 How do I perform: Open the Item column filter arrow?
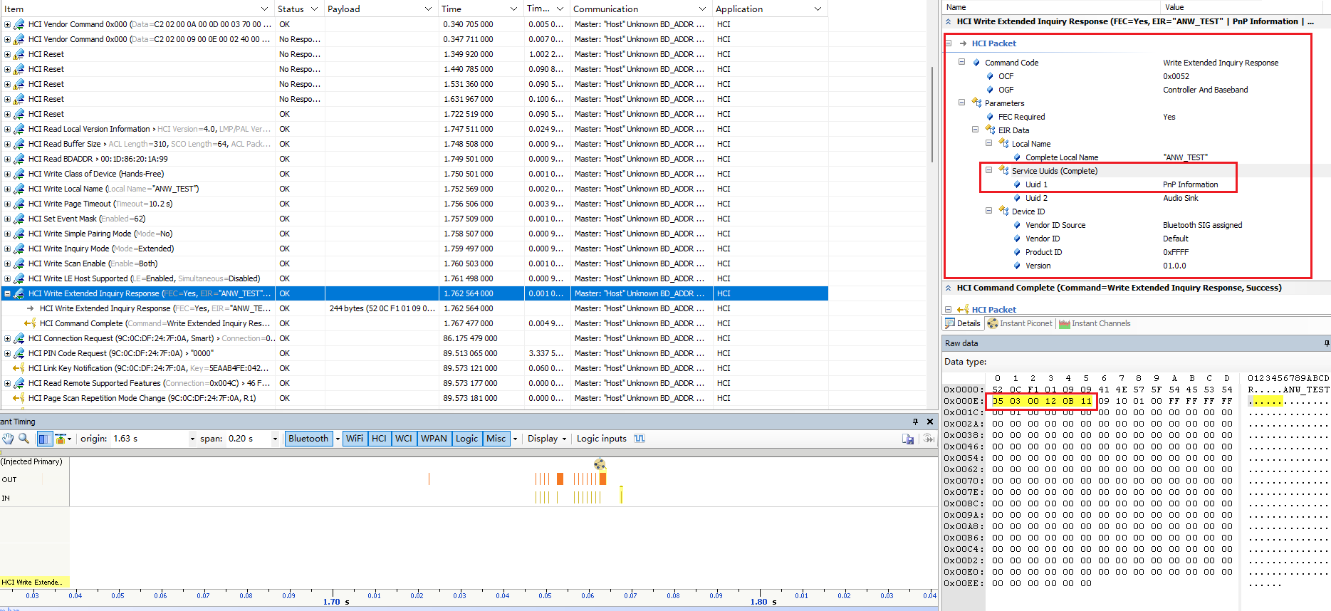[264, 9]
